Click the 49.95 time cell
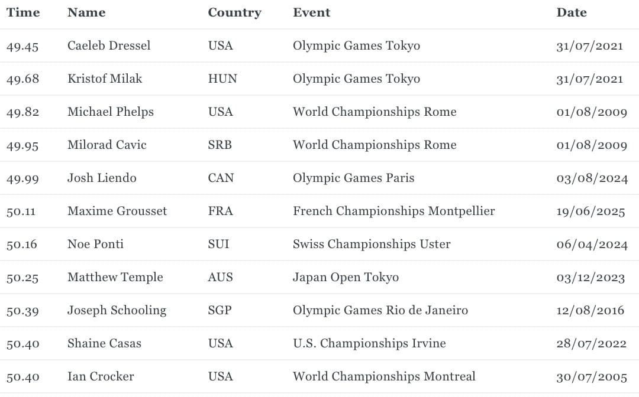Viewport: 639px width, 397px height. [22, 145]
